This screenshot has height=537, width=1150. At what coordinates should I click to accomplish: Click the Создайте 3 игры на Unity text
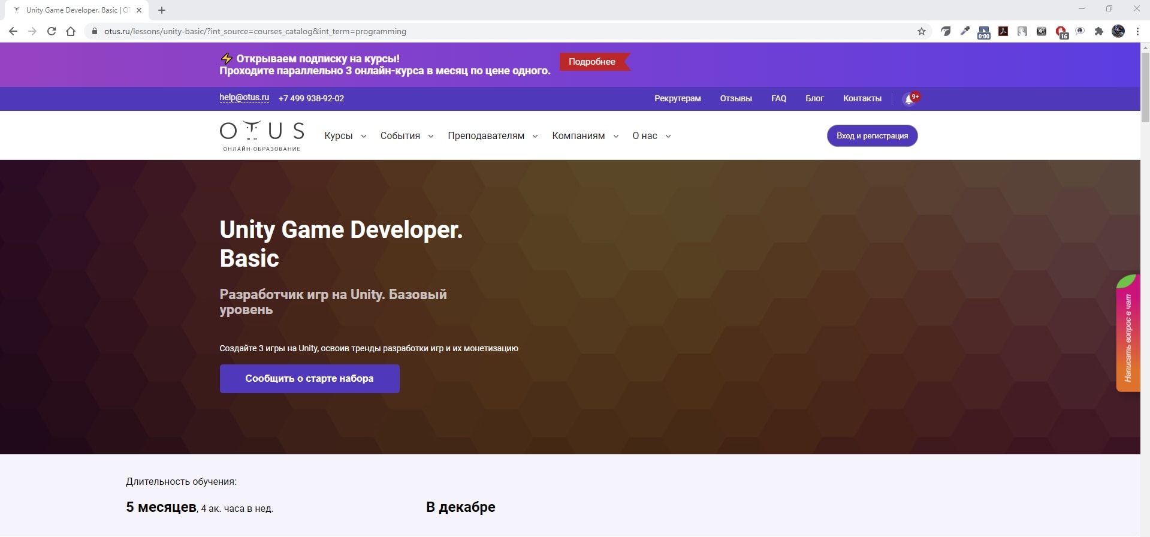pyautogui.click(x=369, y=348)
